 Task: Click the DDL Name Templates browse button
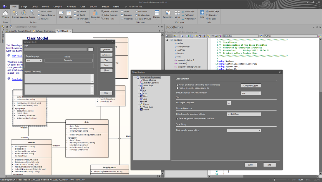pos(229,103)
